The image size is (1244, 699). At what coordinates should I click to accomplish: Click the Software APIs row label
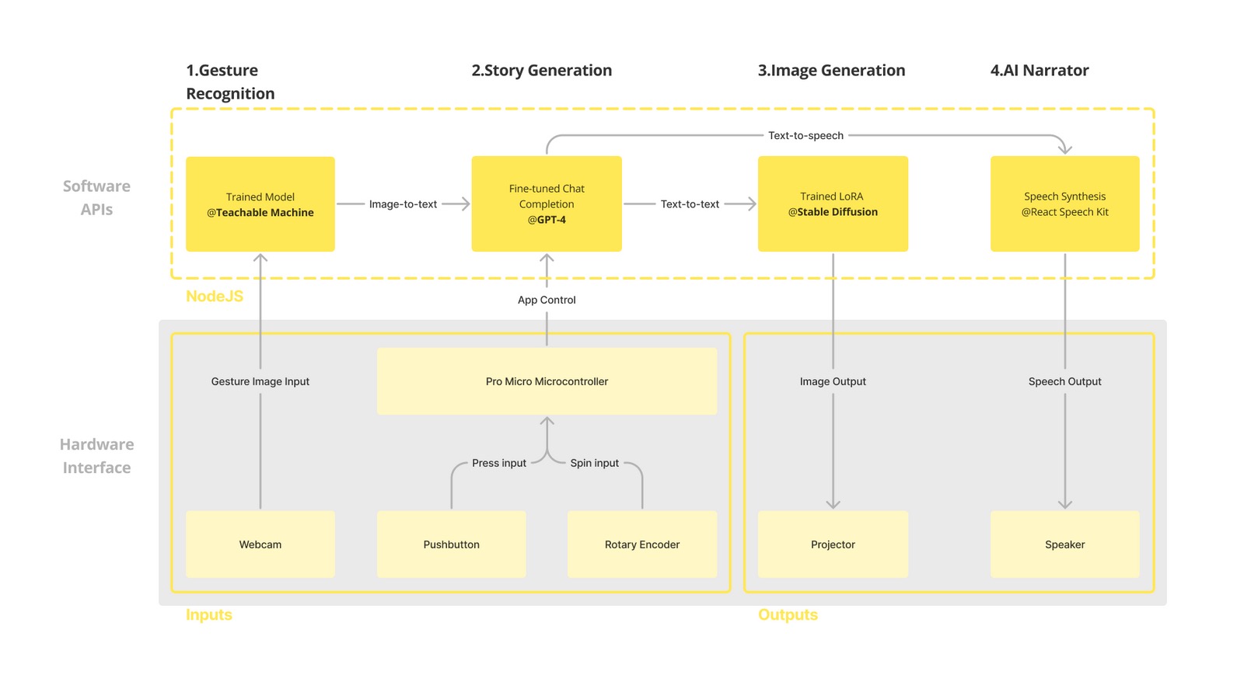pos(96,198)
